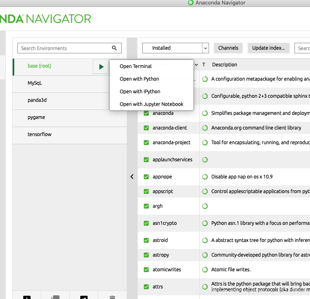Toggle the argh checkbox
Viewport: 310px width, 299px height.
146,206
